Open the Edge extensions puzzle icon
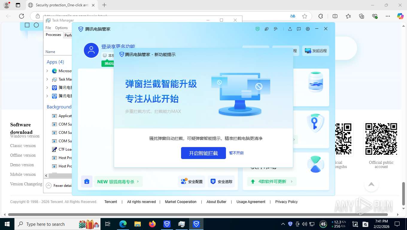Image resolution: width=407 pixels, height=230 pixels. coord(321,16)
